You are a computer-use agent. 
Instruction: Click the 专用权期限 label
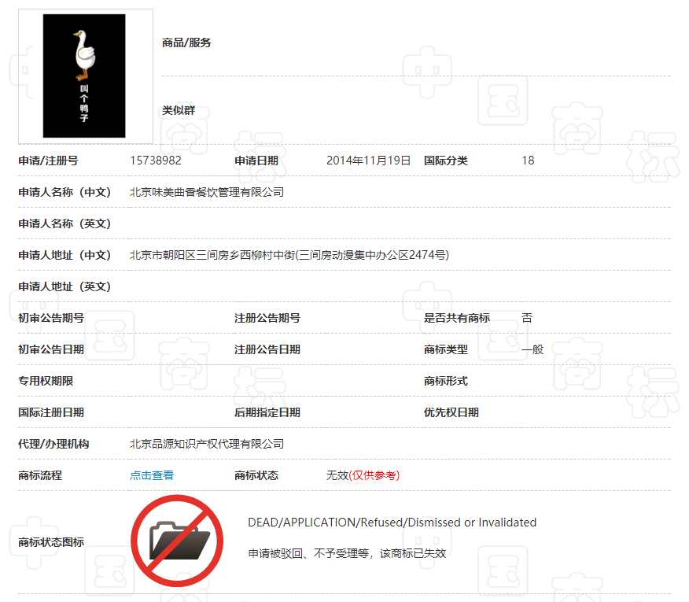click(x=46, y=381)
